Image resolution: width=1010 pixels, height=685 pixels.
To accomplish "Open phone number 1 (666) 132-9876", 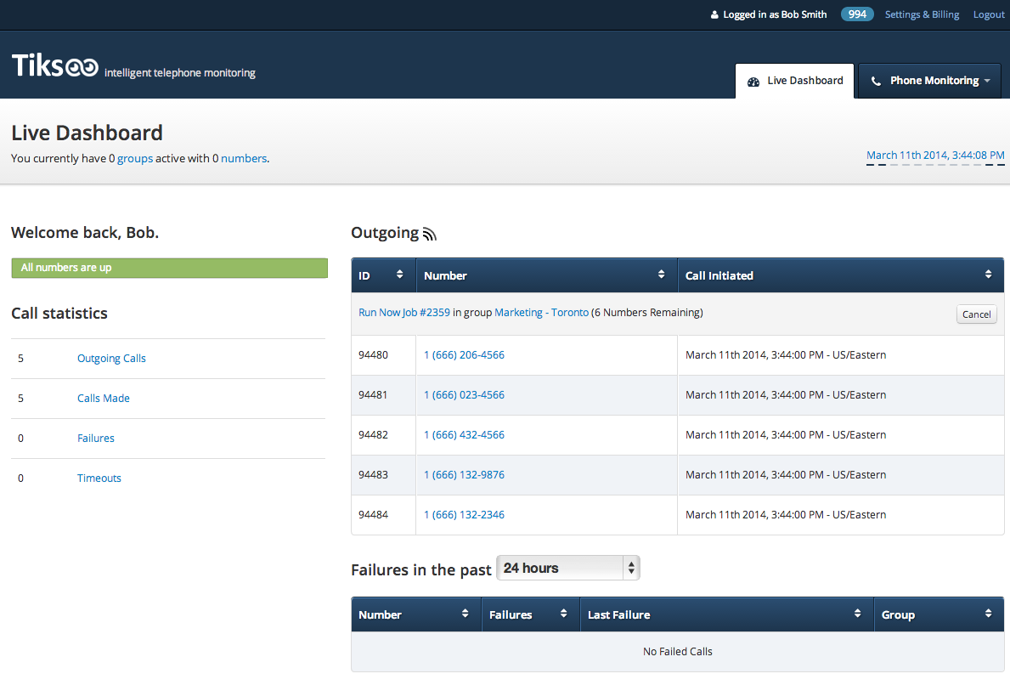I will 464,475.
